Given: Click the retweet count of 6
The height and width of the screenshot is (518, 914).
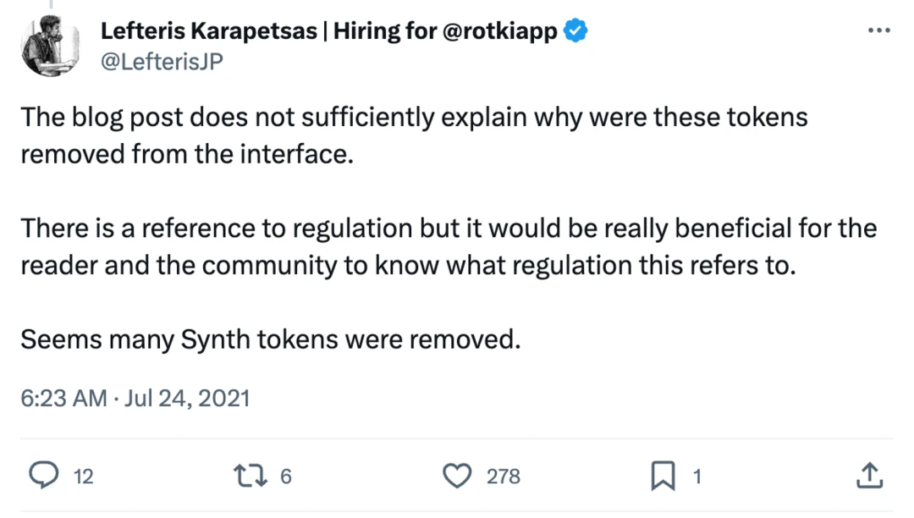Looking at the screenshot, I should click(285, 477).
